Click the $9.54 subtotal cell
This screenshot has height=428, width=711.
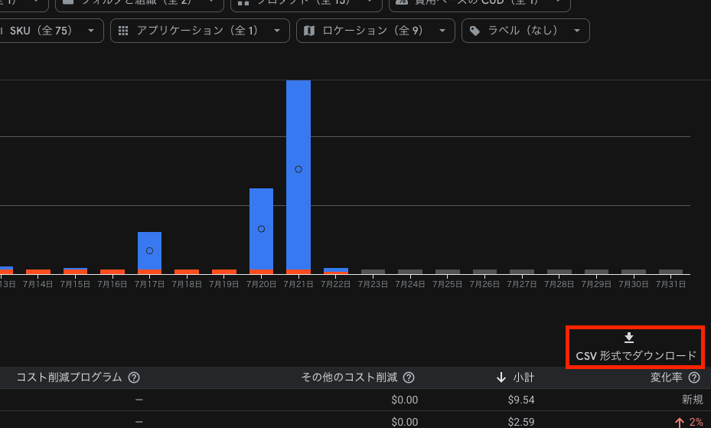click(x=521, y=400)
